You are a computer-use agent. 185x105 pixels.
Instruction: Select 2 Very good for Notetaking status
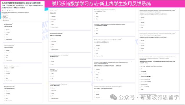[x=5, y=53]
